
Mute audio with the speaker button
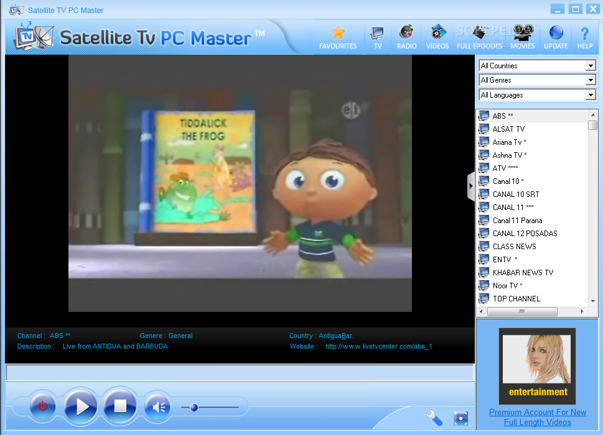tap(157, 406)
